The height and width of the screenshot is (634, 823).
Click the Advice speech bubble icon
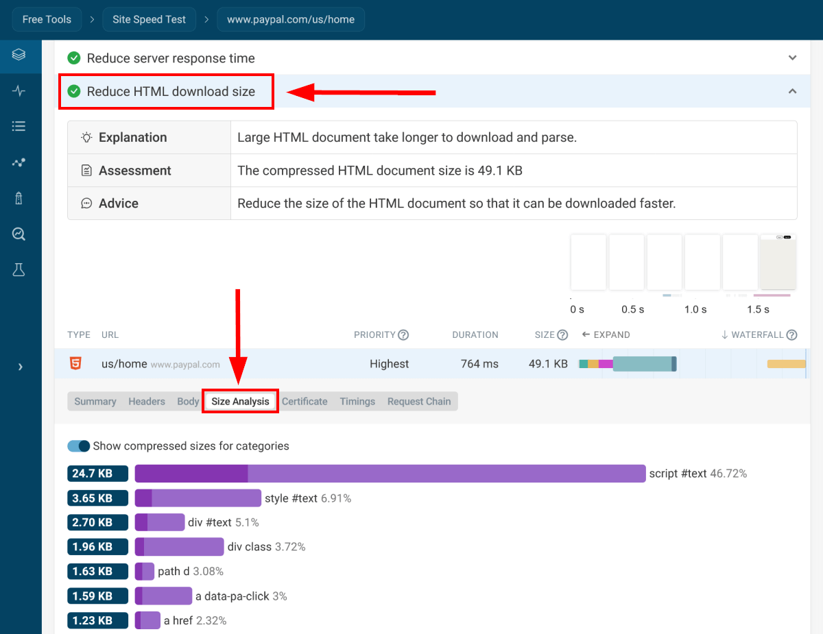click(x=86, y=203)
